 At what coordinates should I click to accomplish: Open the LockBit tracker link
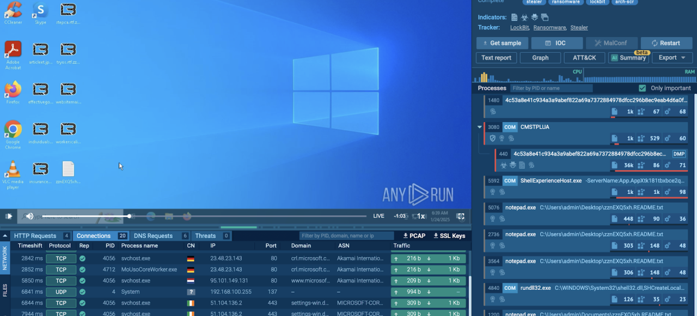519,28
